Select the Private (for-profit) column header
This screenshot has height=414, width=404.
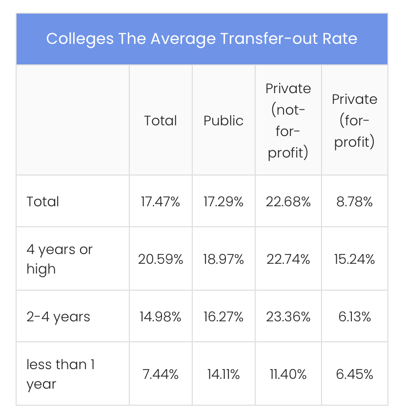354,120
